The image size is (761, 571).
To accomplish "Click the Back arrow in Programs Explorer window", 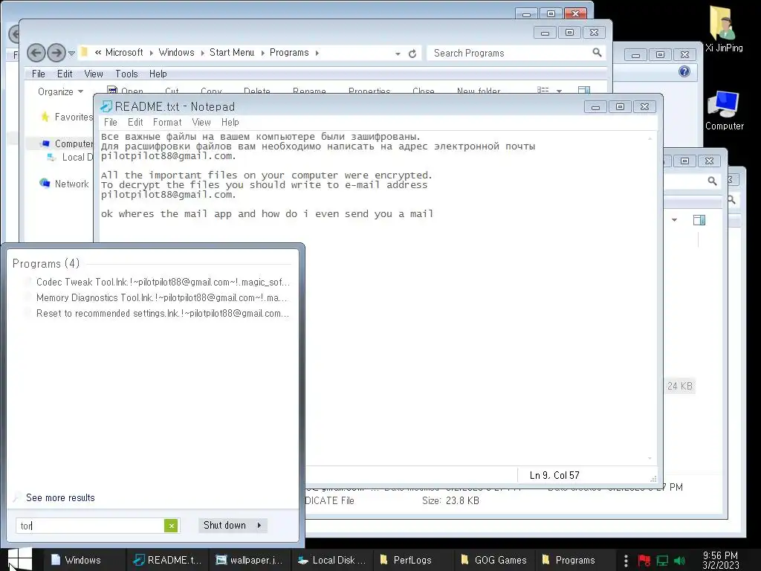I will click(36, 53).
